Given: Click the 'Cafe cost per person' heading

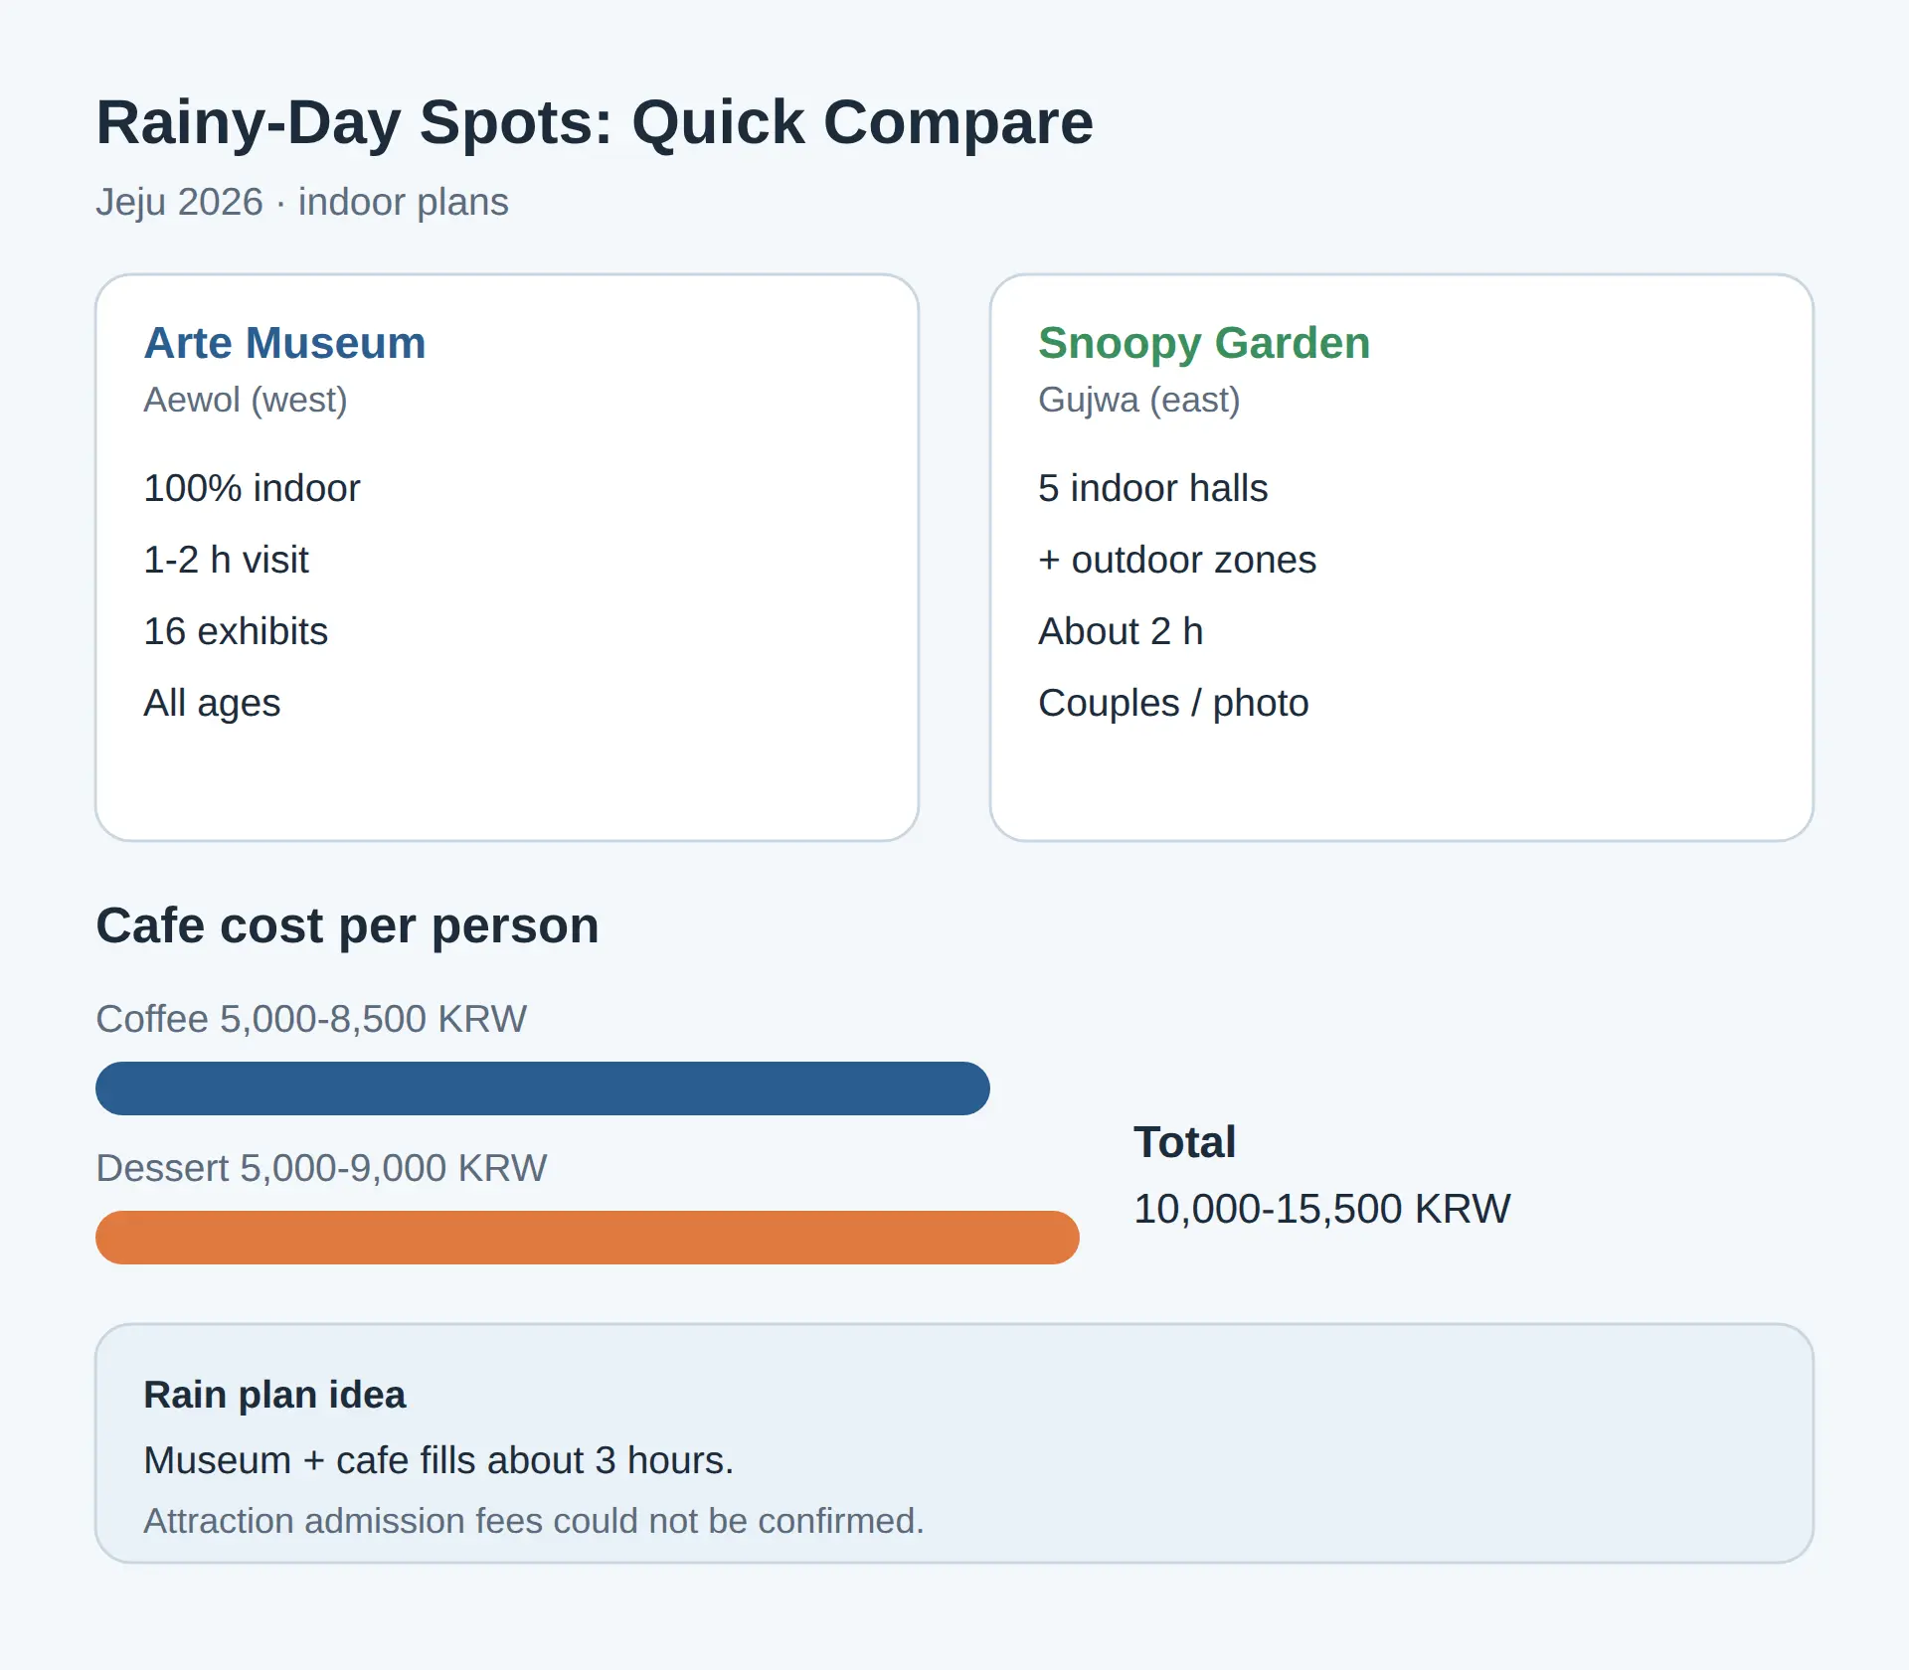Looking at the screenshot, I should [x=348, y=926].
